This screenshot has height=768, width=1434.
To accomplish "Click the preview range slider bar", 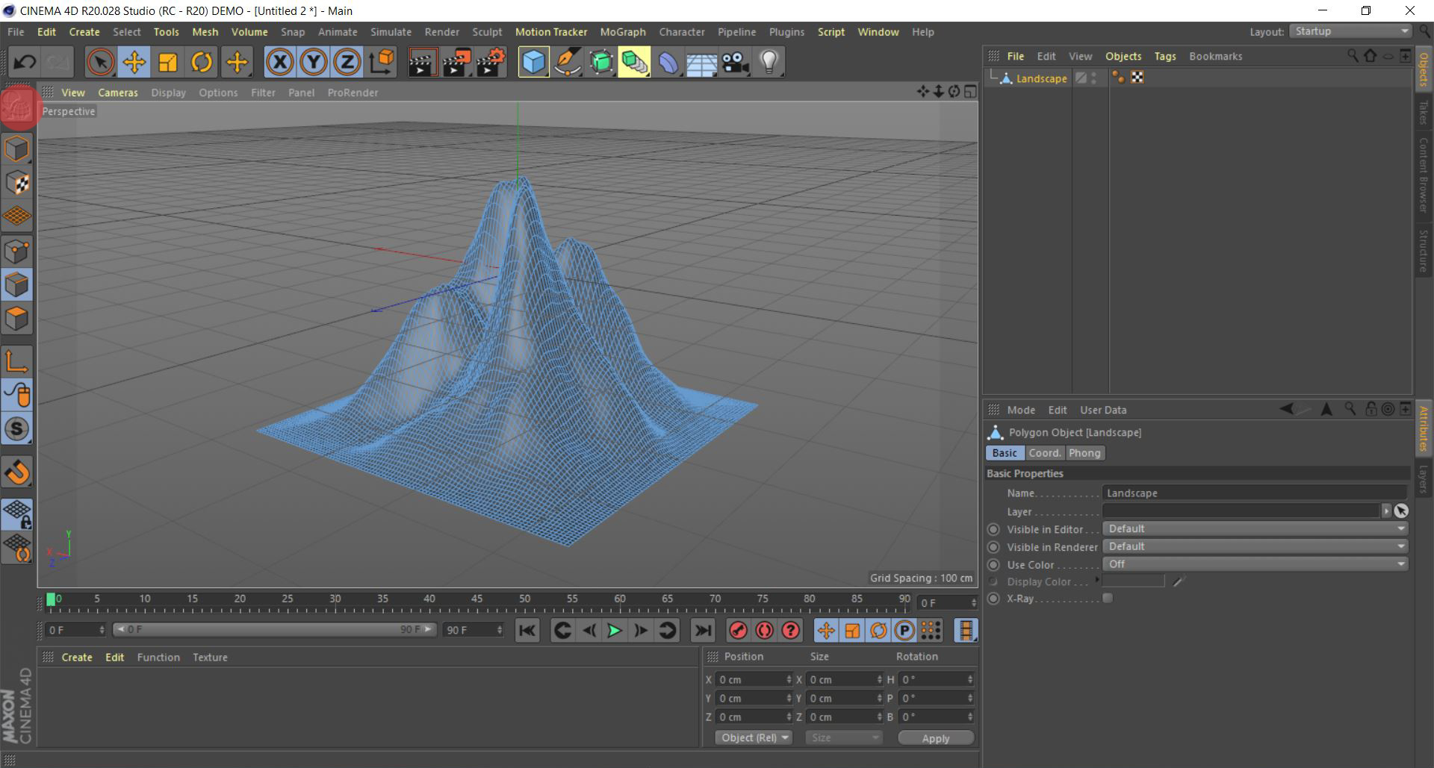I will 274,630.
